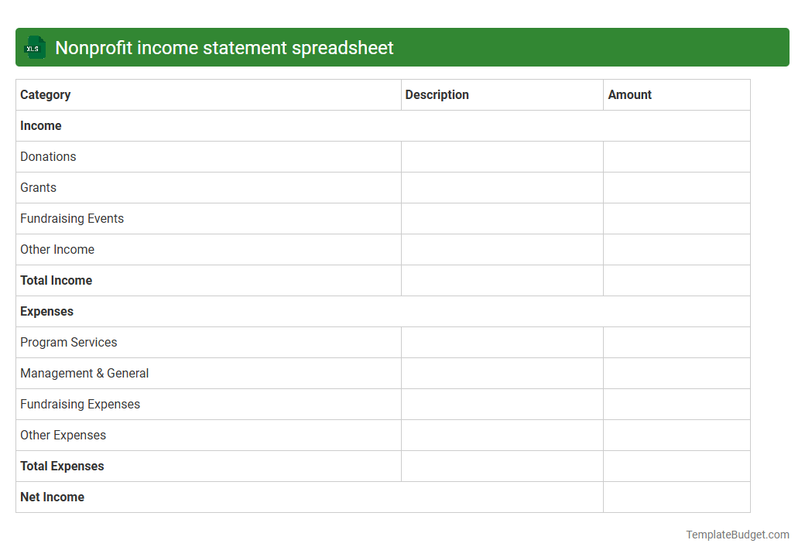Image resolution: width=805 pixels, height=557 pixels.
Task: Select the Description column header
Action: 437,94
